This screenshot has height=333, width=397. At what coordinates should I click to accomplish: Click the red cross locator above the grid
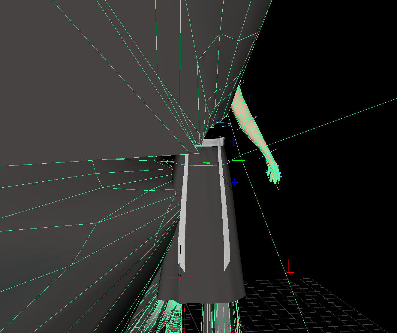point(288,272)
